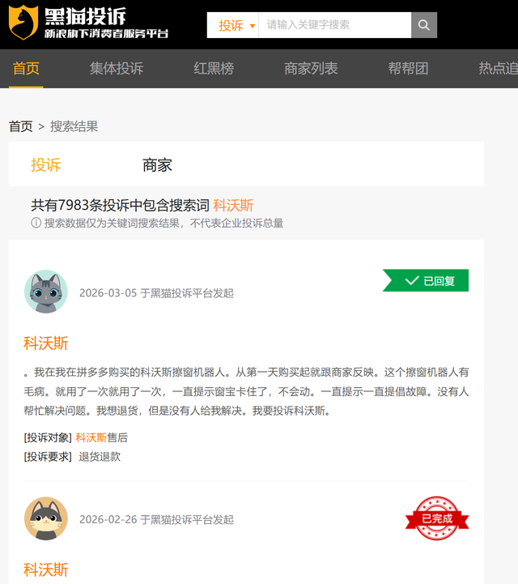Open 帮帮团 in the navigation bar

click(408, 69)
